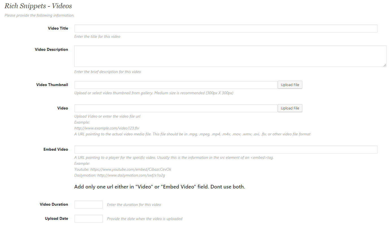This screenshot has width=391, height=226.
Task: Click the "Rich Snippets - Videos" heading
Action: (38, 6)
